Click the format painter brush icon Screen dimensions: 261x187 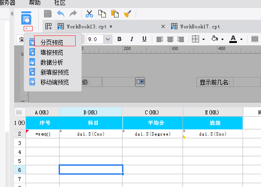(x=128, y=14)
